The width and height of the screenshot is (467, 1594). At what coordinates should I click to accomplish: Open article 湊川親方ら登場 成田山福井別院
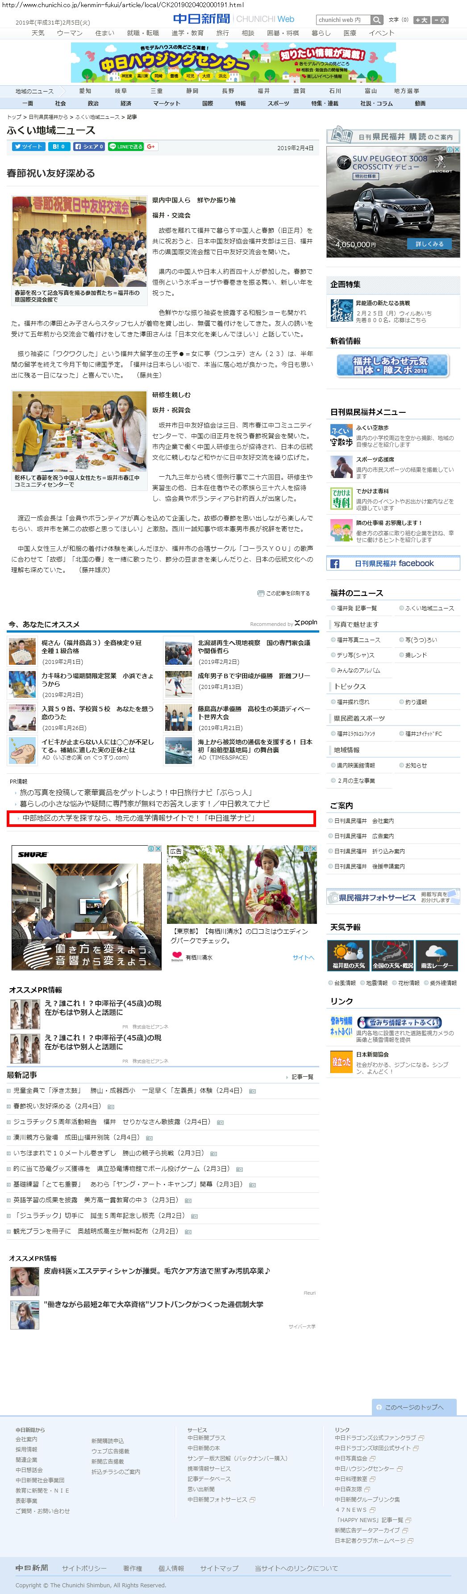77,1137
